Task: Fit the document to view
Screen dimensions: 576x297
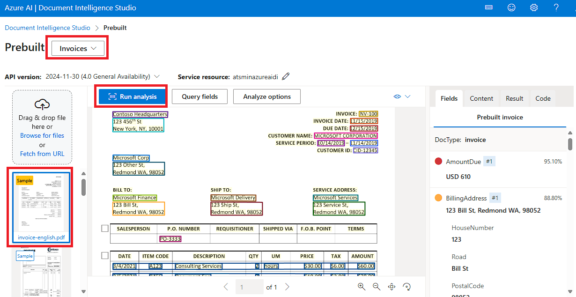Action: pos(392,287)
